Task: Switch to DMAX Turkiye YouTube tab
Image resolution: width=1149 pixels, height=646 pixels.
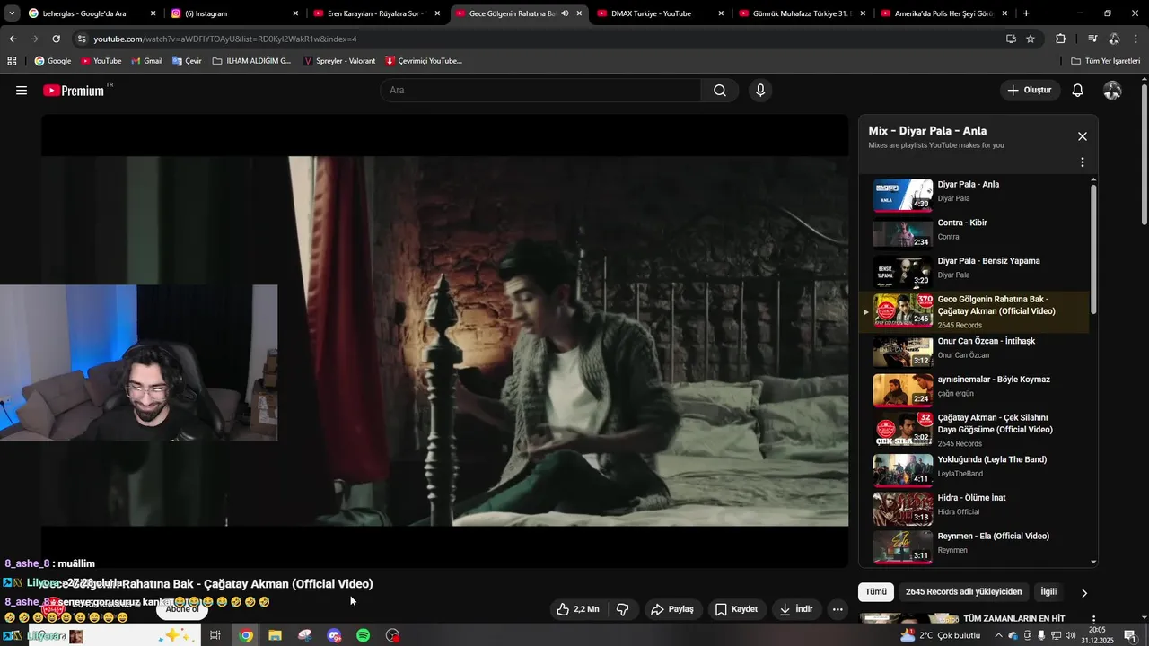Action: (x=660, y=13)
